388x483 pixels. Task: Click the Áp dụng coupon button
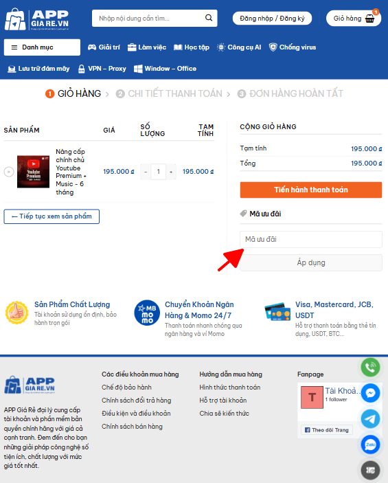pyautogui.click(x=311, y=262)
